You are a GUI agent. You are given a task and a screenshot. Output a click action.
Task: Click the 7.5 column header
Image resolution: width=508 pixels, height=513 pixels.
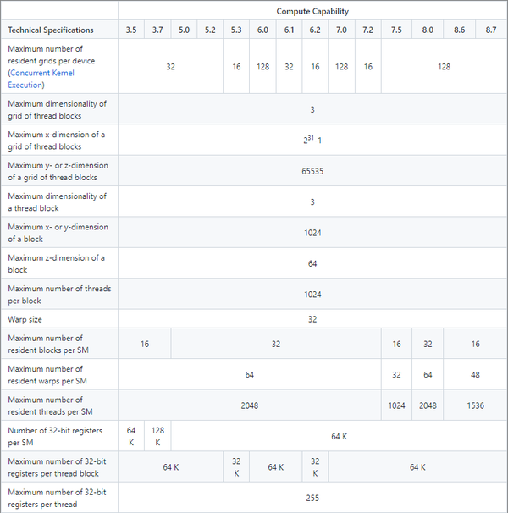(396, 30)
